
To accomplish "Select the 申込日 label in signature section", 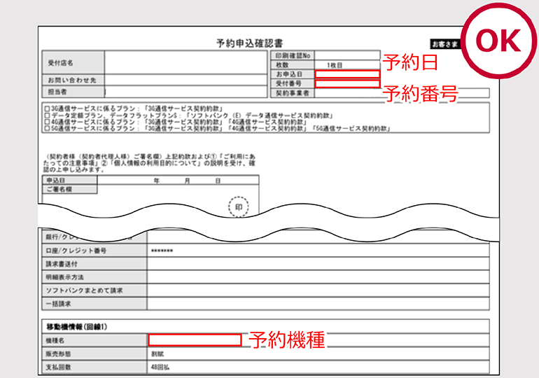I will [70, 180].
